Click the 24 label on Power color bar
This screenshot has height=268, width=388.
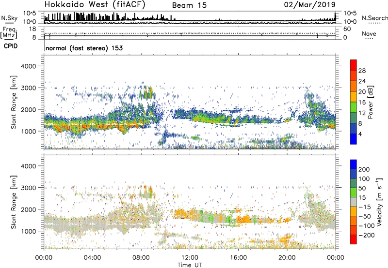(362, 81)
